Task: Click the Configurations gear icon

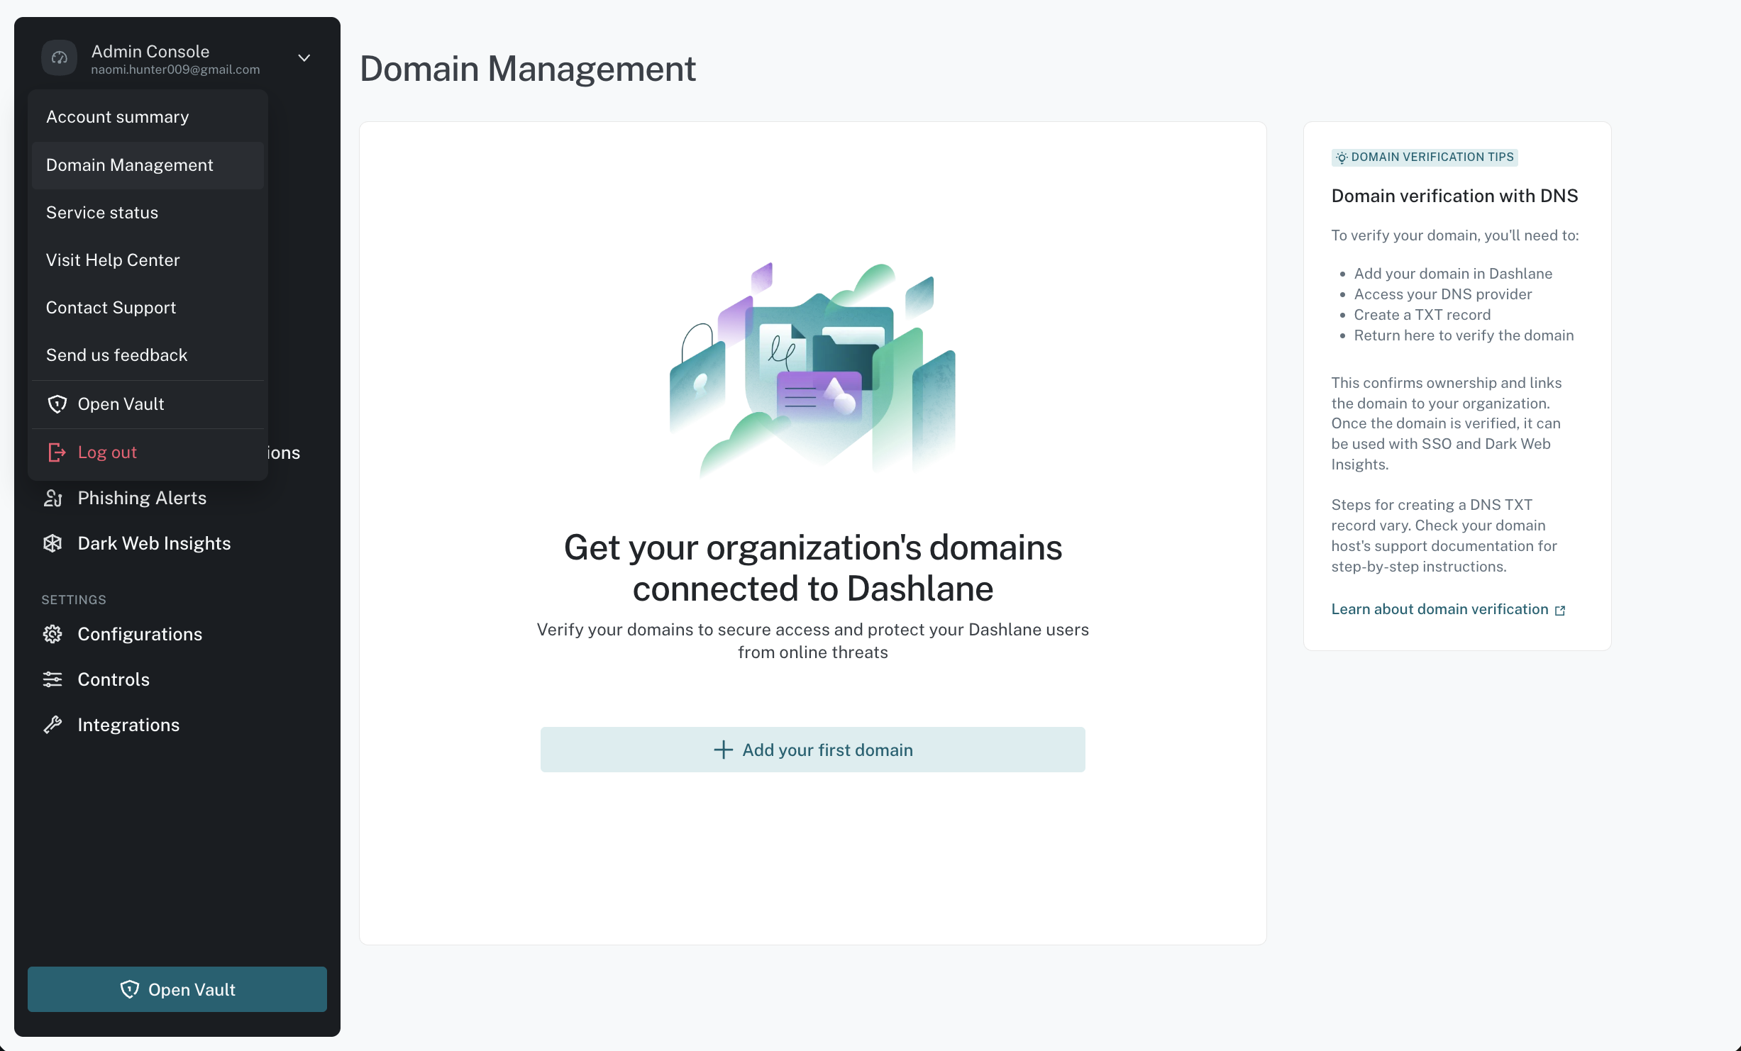Action: [x=53, y=635]
